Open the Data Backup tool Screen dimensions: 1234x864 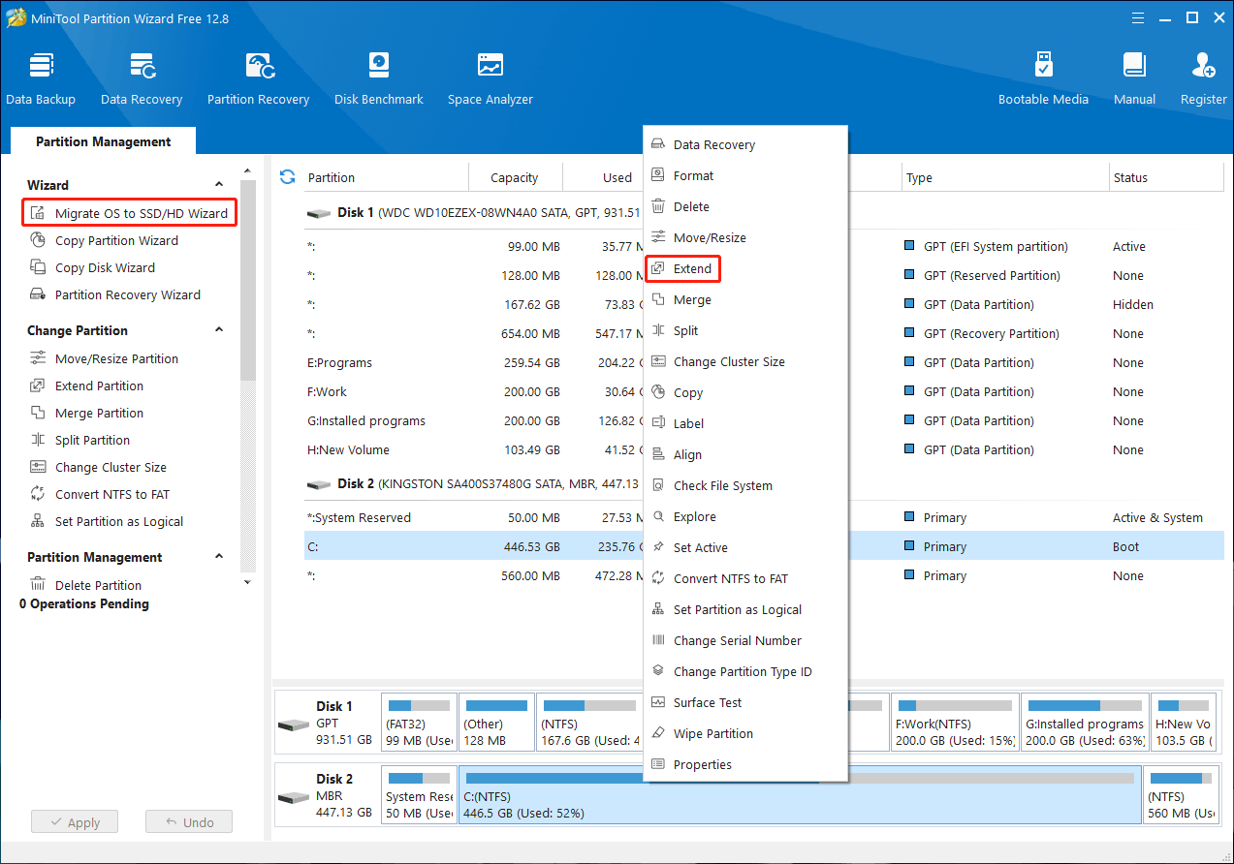pos(41,79)
